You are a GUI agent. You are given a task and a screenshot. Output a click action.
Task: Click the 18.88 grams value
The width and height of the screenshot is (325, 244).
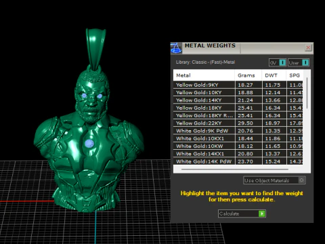coord(245,92)
